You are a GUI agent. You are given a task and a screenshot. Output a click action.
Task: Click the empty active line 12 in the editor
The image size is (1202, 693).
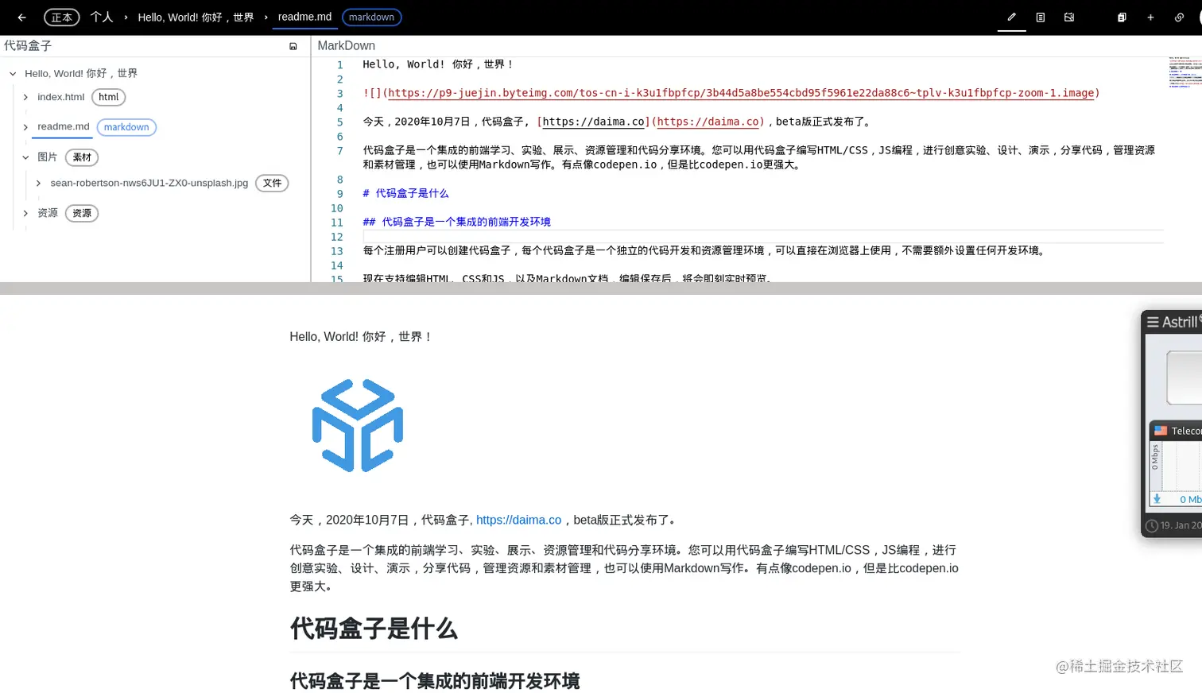763,236
